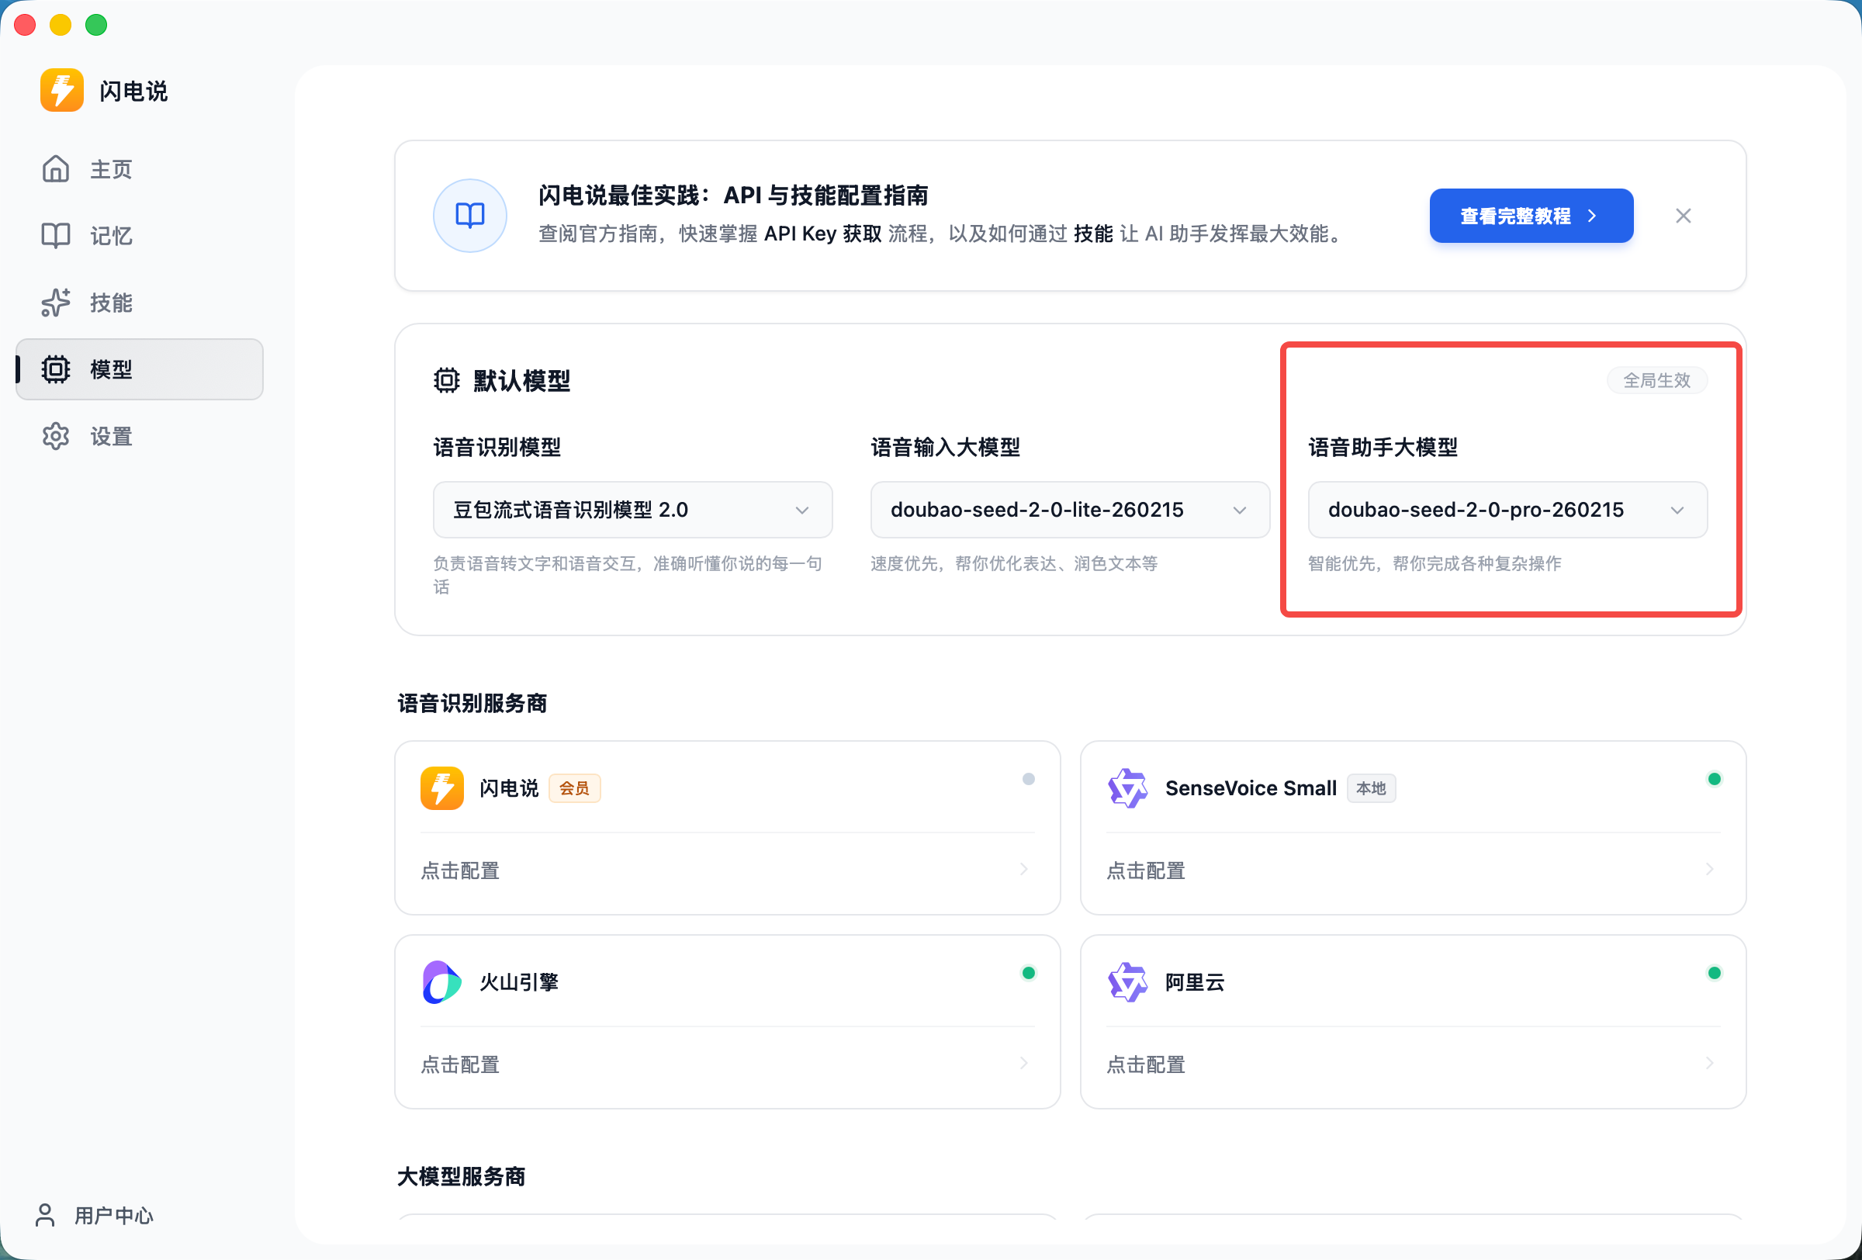
Task: Click the yellow macOS minimize button
Action: click(60, 25)
